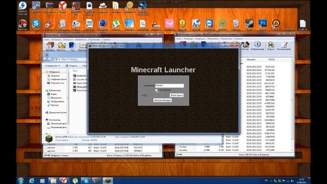
Task: Open the yellow folder desktop icon
Action: point(116,7)
